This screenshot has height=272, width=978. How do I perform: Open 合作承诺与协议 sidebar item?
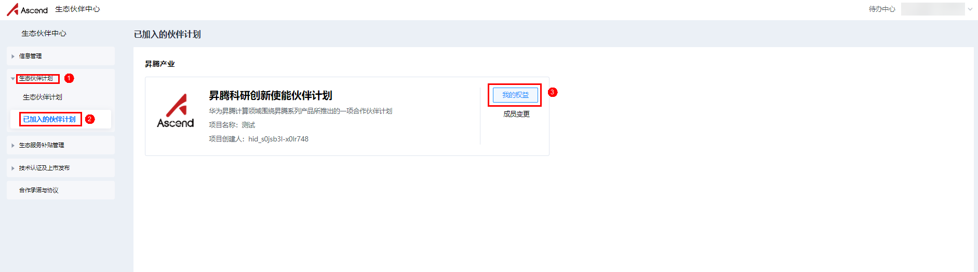coord(39,190)
